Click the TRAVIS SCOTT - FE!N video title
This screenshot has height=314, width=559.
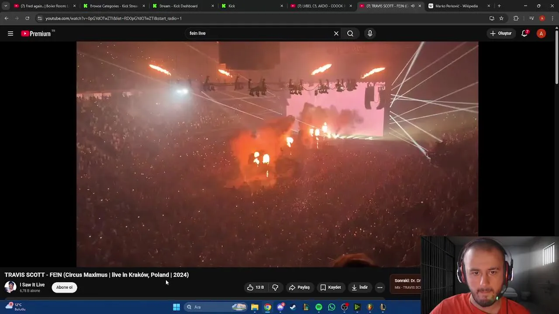pos(97,275)
